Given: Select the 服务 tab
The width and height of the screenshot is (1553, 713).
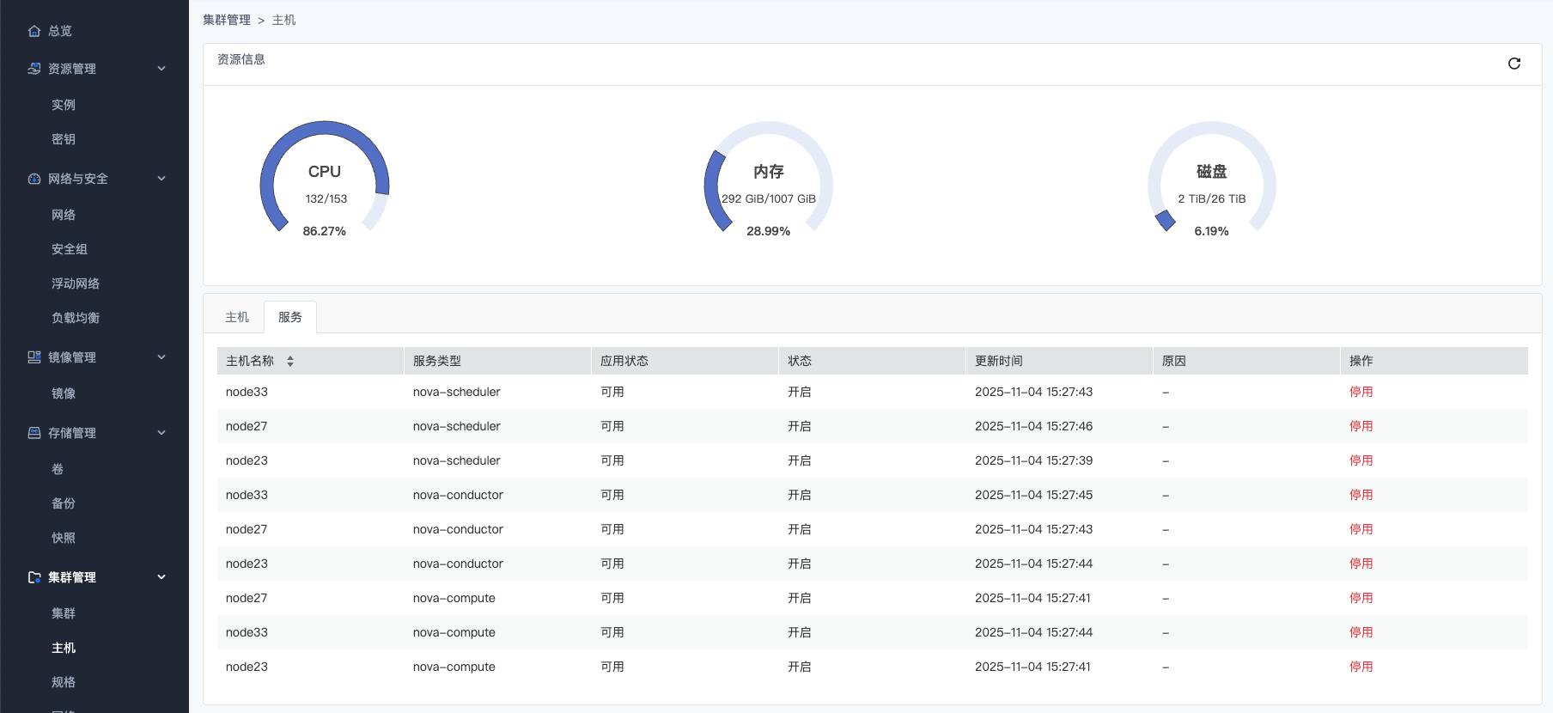Looking at the screenshot, I should (x=290, y=317).
